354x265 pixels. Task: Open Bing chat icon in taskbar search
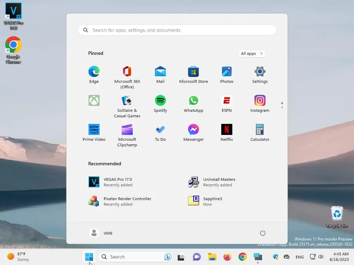click(x=168, y=257)
